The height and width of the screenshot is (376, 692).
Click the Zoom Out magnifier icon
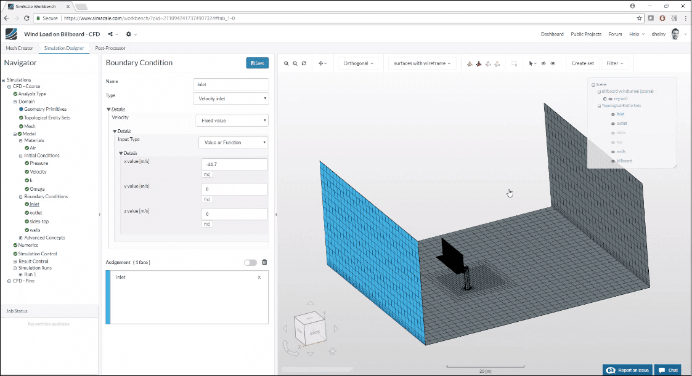click(x=295, y=63)
